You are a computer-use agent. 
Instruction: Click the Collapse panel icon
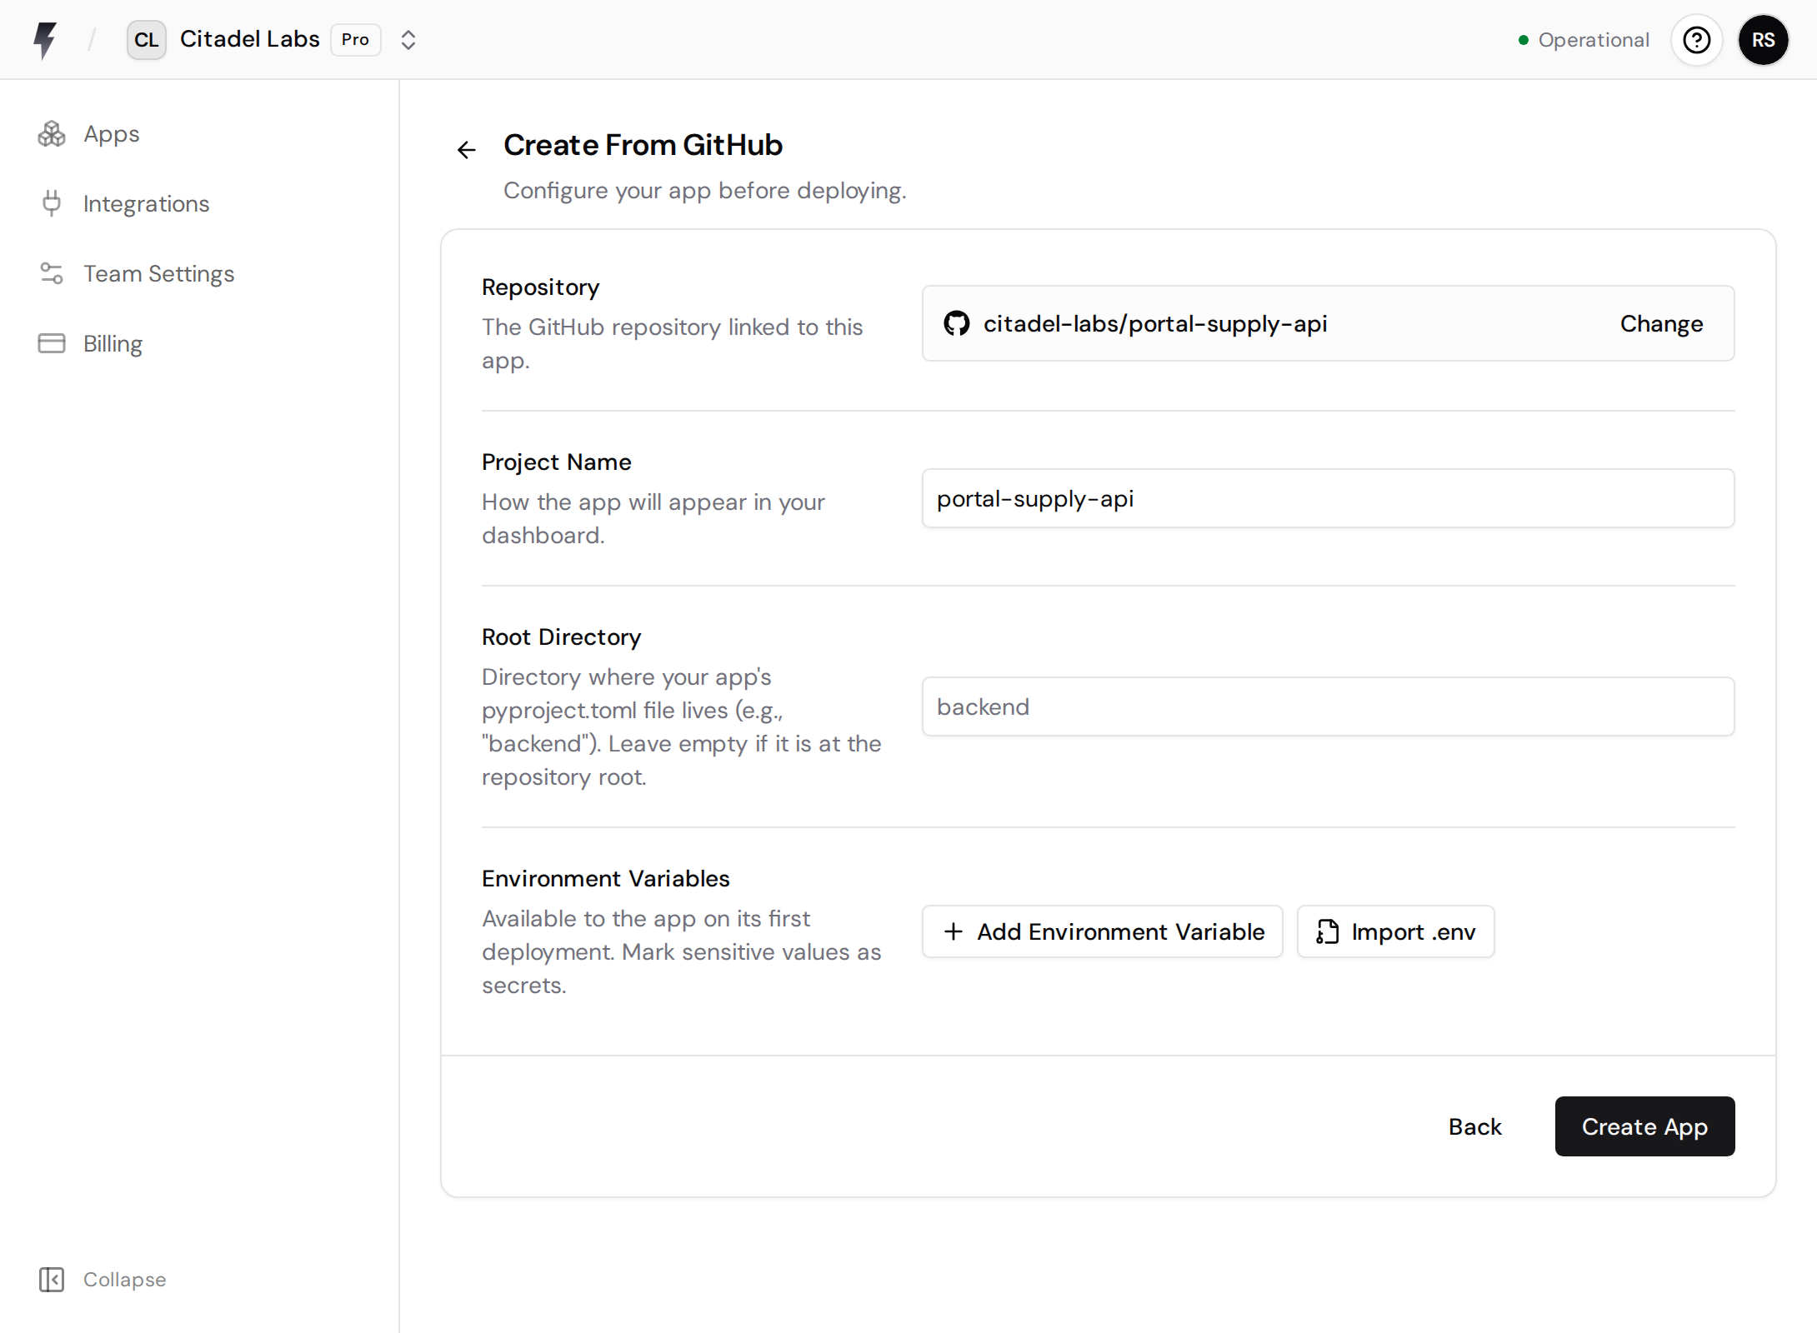point(52,1280)
